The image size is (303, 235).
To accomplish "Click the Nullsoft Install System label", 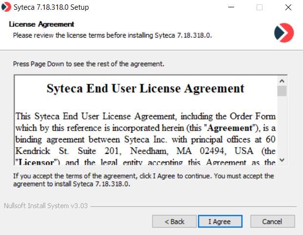I will coord(45,206).
